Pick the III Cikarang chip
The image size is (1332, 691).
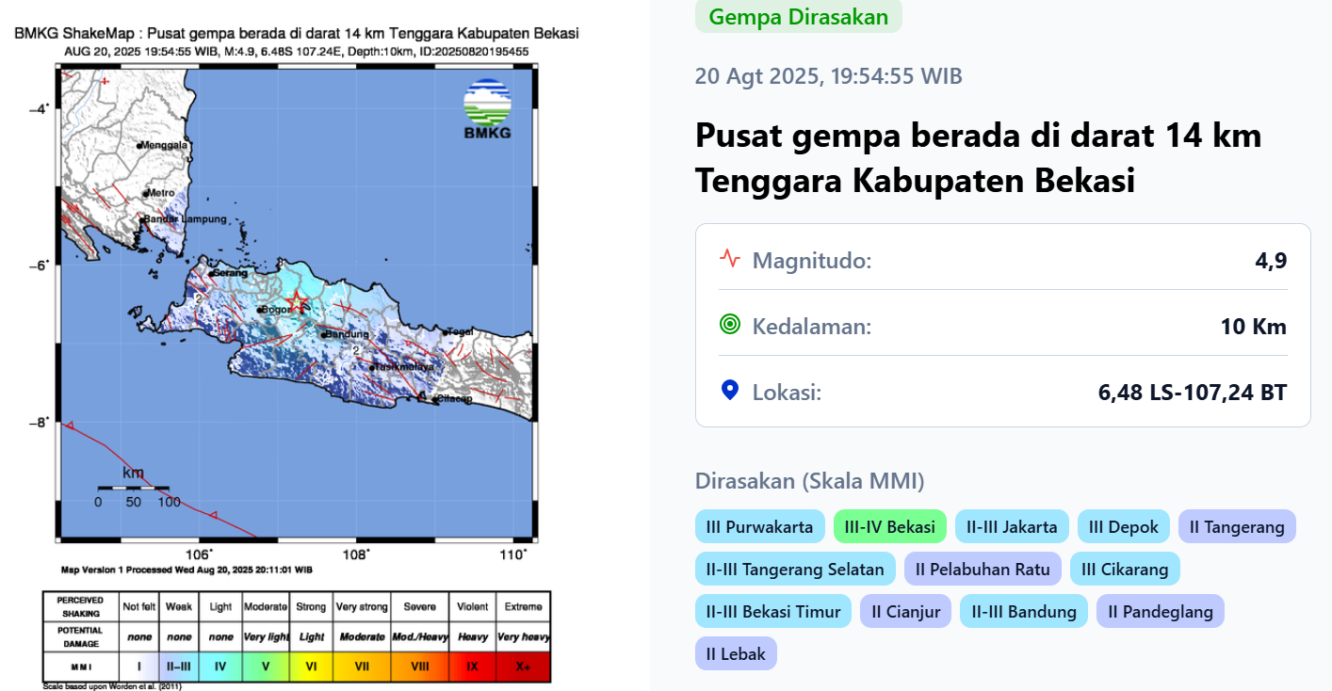click(1125, 569)
